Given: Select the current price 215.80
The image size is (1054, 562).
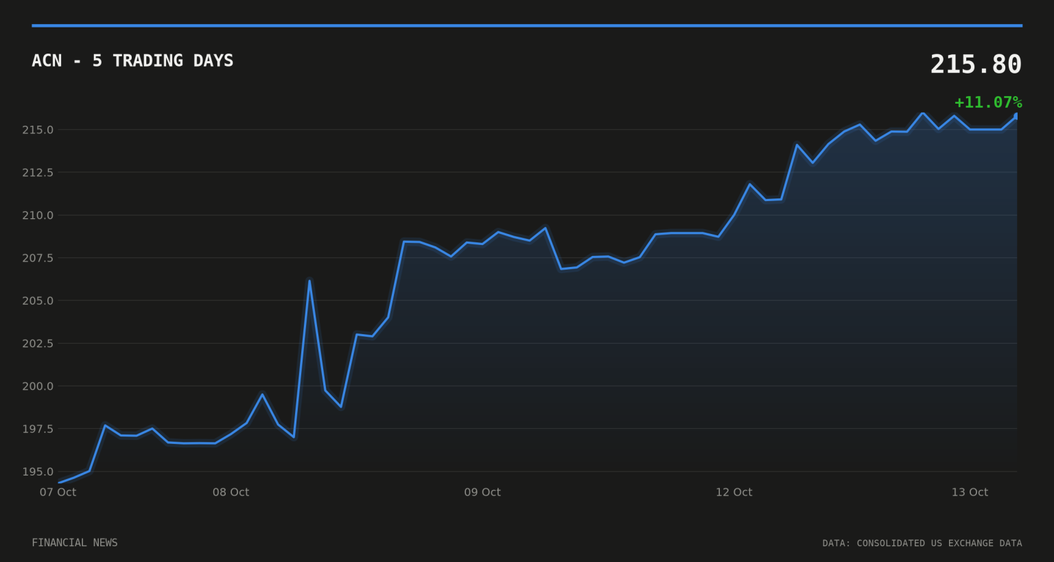Looking at the screenshot, I should (x=976, y=65).
